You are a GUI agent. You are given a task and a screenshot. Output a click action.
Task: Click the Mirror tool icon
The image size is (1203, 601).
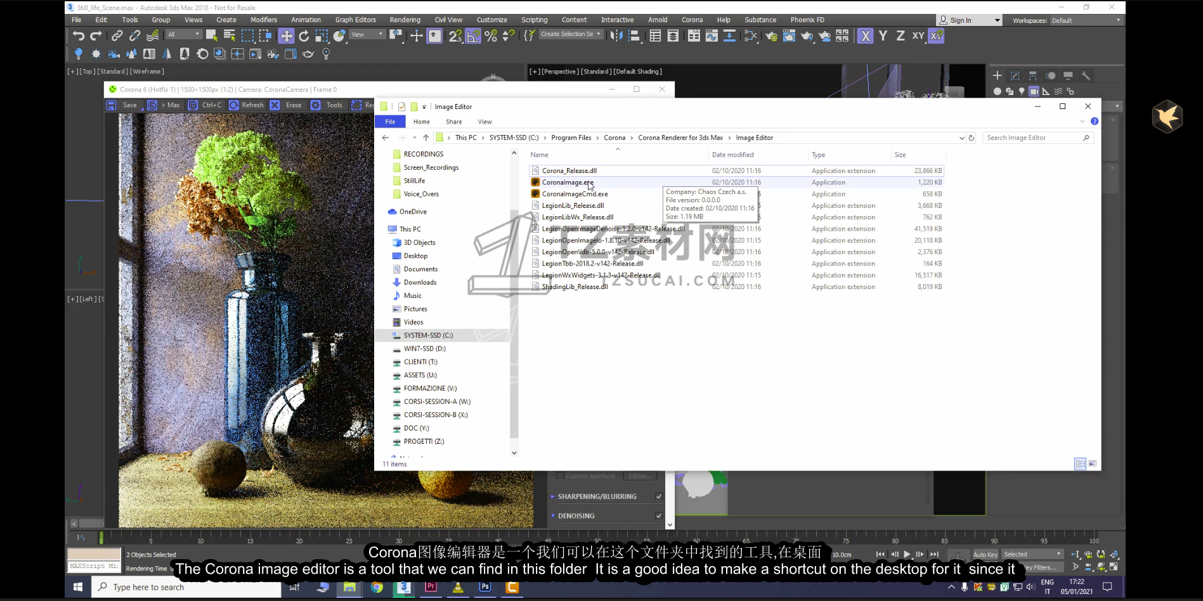616,36
